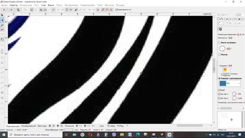Toggle the 'Край' checkbox
Screen dimensions: 245x138
[219, 90]
